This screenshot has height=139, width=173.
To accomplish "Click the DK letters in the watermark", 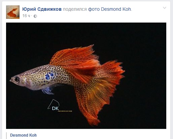I will 55,108.
